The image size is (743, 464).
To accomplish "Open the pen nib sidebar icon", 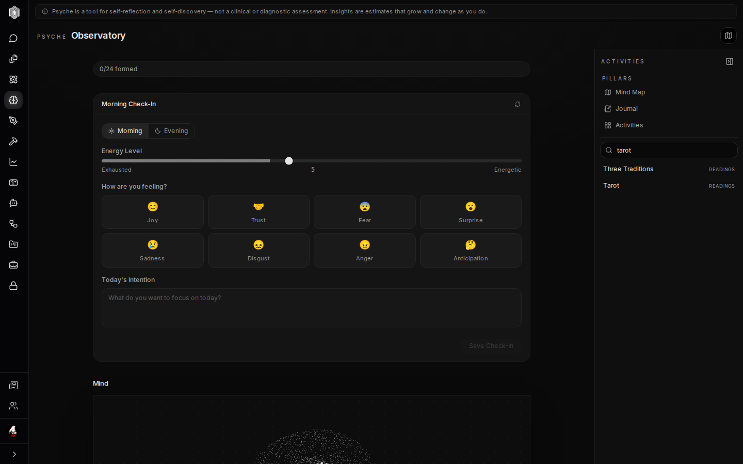I will [13, 121].
